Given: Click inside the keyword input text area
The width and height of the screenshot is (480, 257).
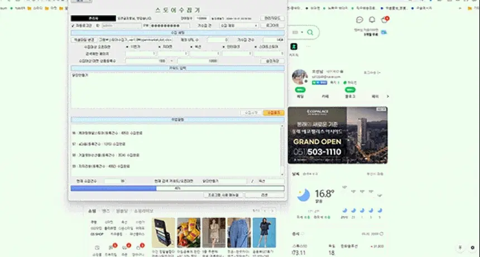Looking at the screenshot, I should (x=177, y=91).
